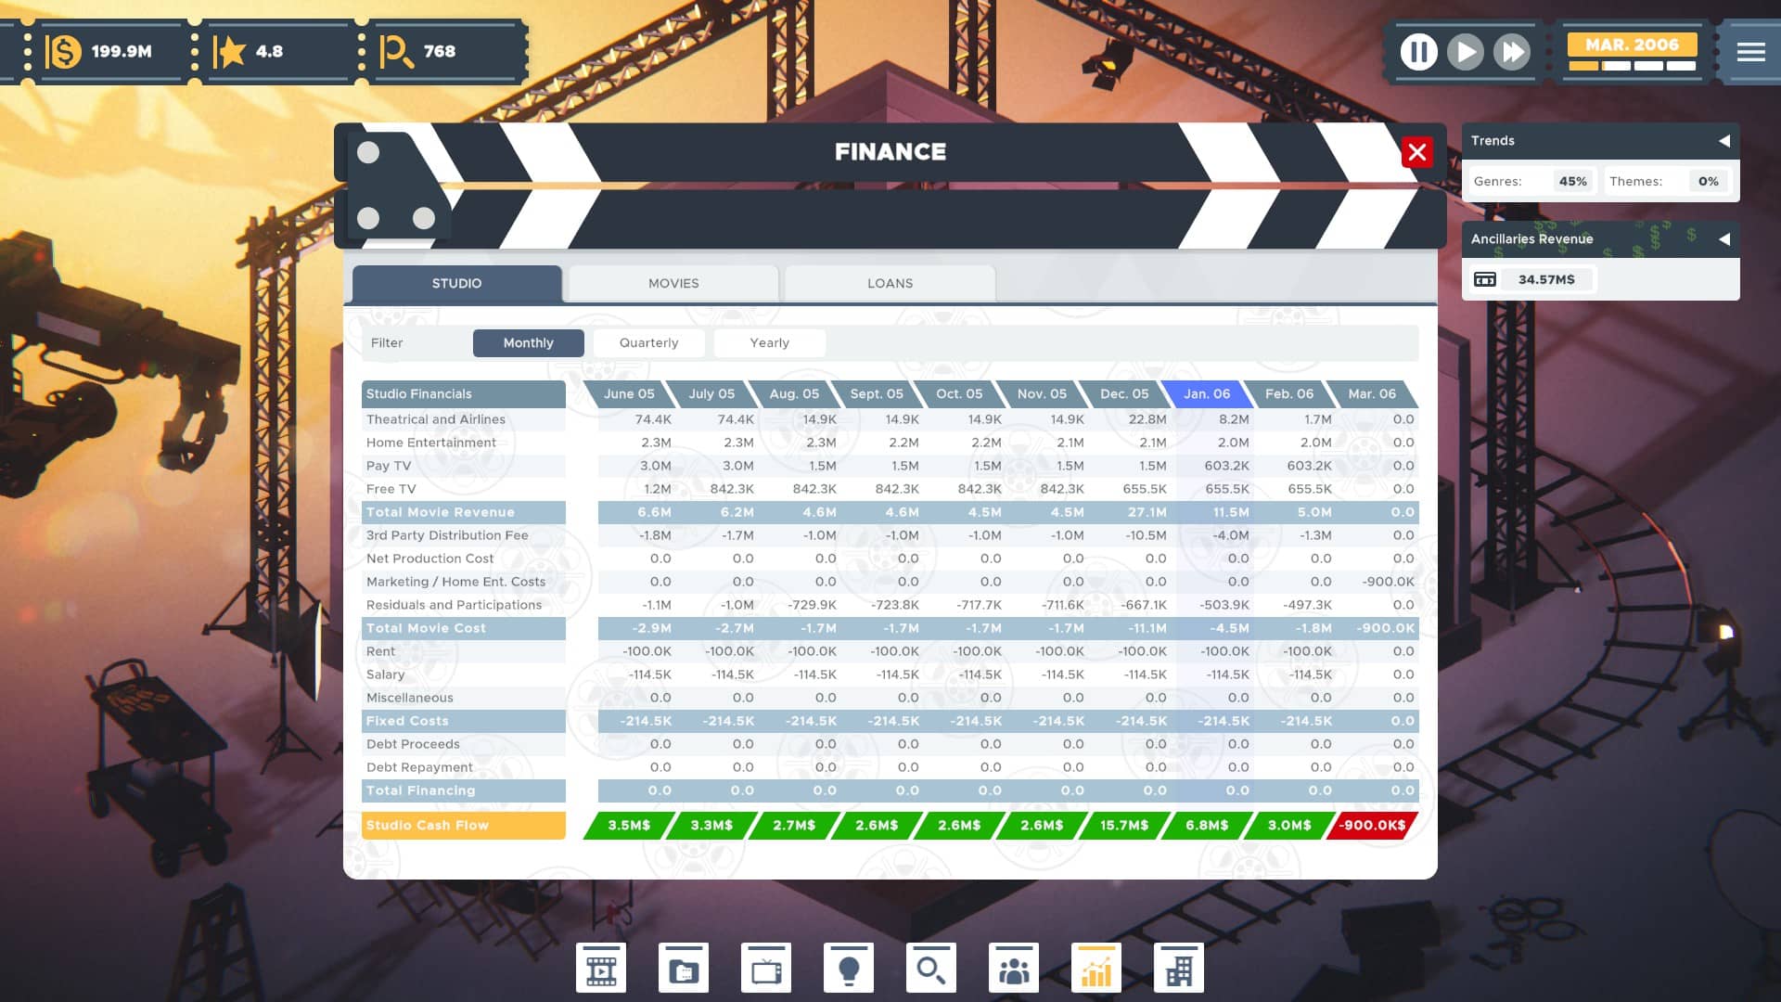Open the hamburger main menu
The height and width of the screenshot is (1002, 1781).
1750,52
